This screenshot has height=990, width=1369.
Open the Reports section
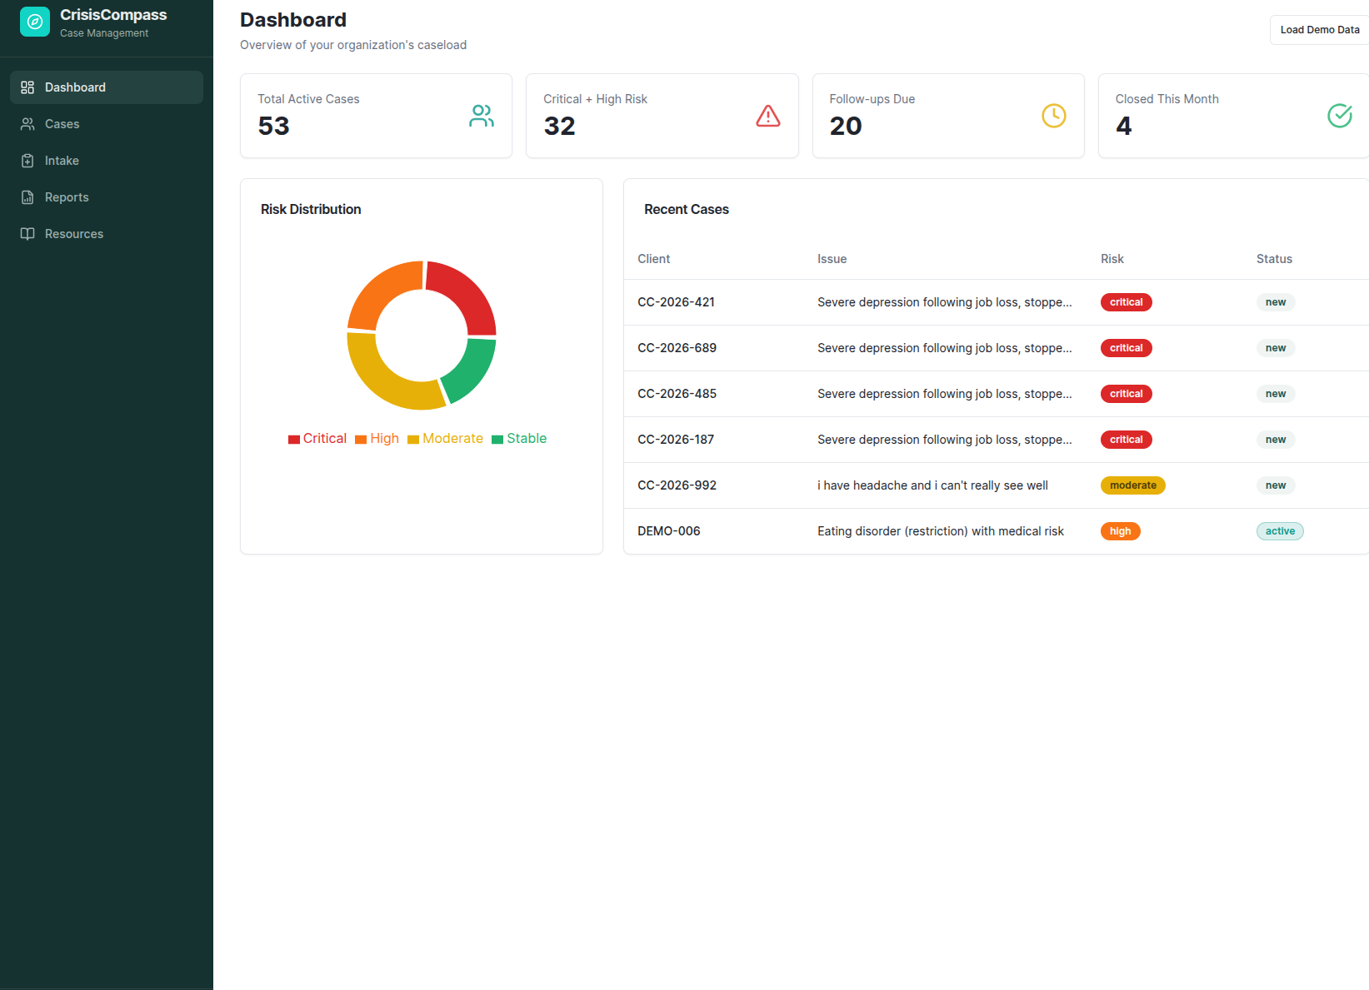107,197
